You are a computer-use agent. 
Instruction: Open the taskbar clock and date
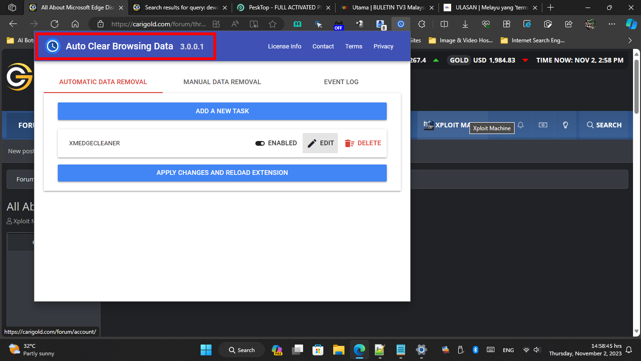(x=585, y=350)
